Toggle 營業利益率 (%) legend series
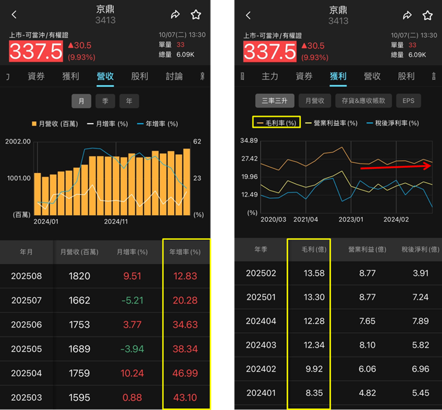 (332, 123)
